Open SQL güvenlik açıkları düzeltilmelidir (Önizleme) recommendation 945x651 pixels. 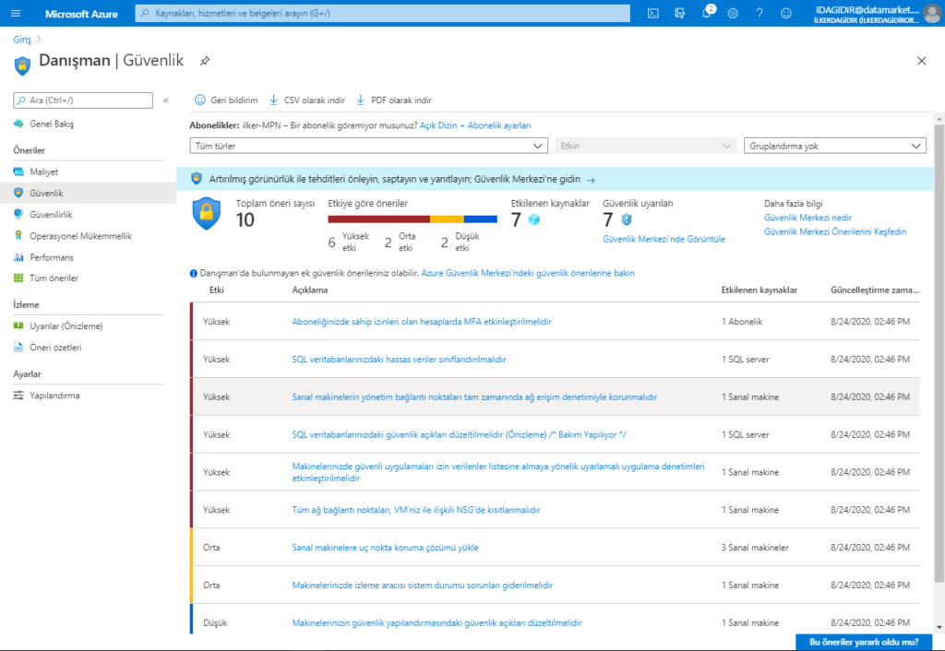[x=460, y=435]
